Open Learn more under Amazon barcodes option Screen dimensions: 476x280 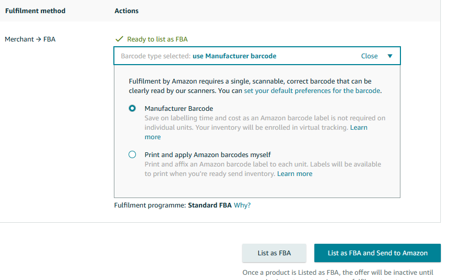click(295, 173)
